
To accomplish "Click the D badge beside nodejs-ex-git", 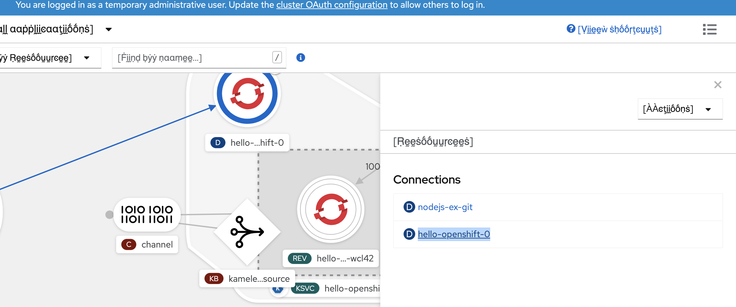I will (409, 207).
